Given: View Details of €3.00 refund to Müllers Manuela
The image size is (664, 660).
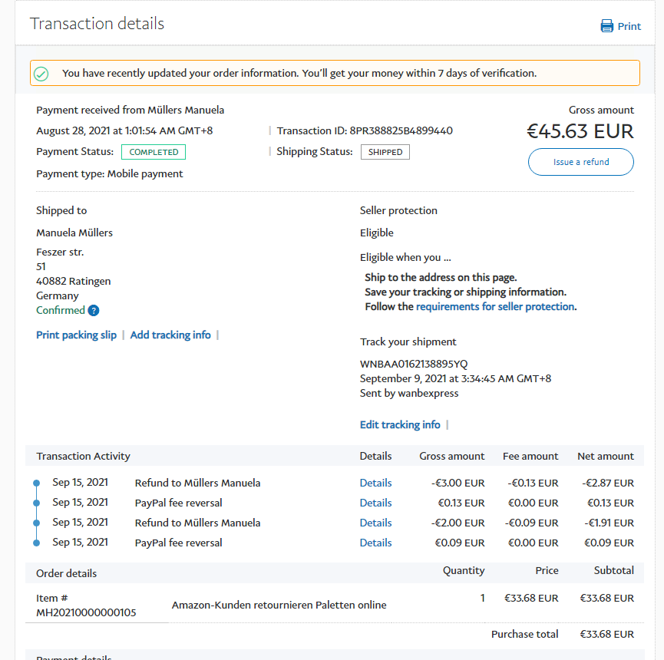Looking at the screenshot, I should [375, 483].
